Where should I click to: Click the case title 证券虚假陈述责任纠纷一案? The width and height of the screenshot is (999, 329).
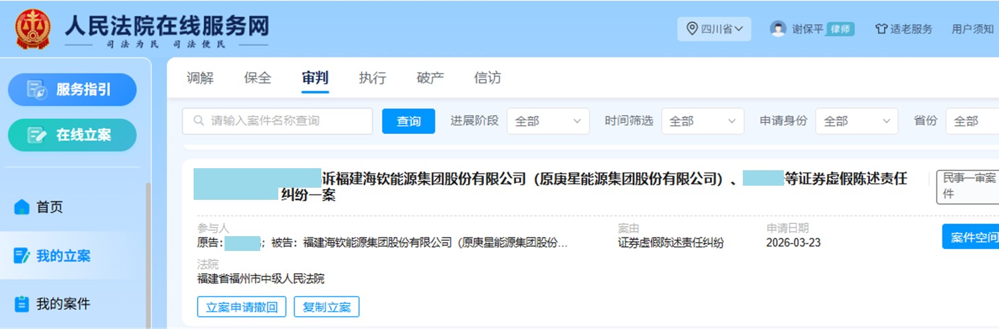coord(551,186)
